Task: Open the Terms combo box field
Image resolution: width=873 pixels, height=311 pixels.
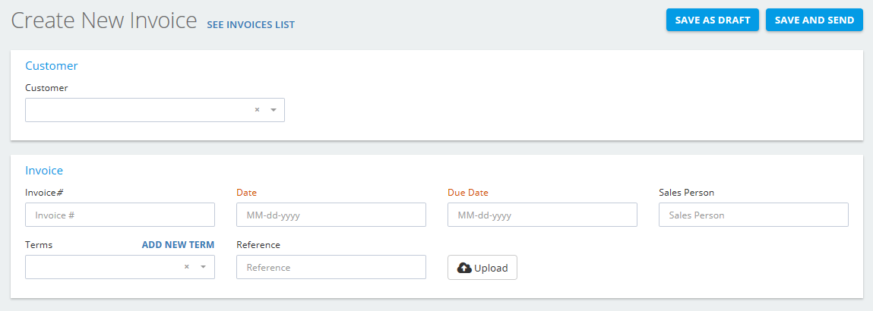Action: click(120, 267)
